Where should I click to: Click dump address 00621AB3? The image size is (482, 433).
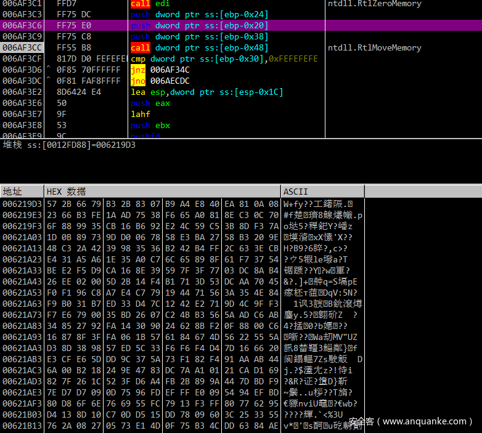coord(22,358)
